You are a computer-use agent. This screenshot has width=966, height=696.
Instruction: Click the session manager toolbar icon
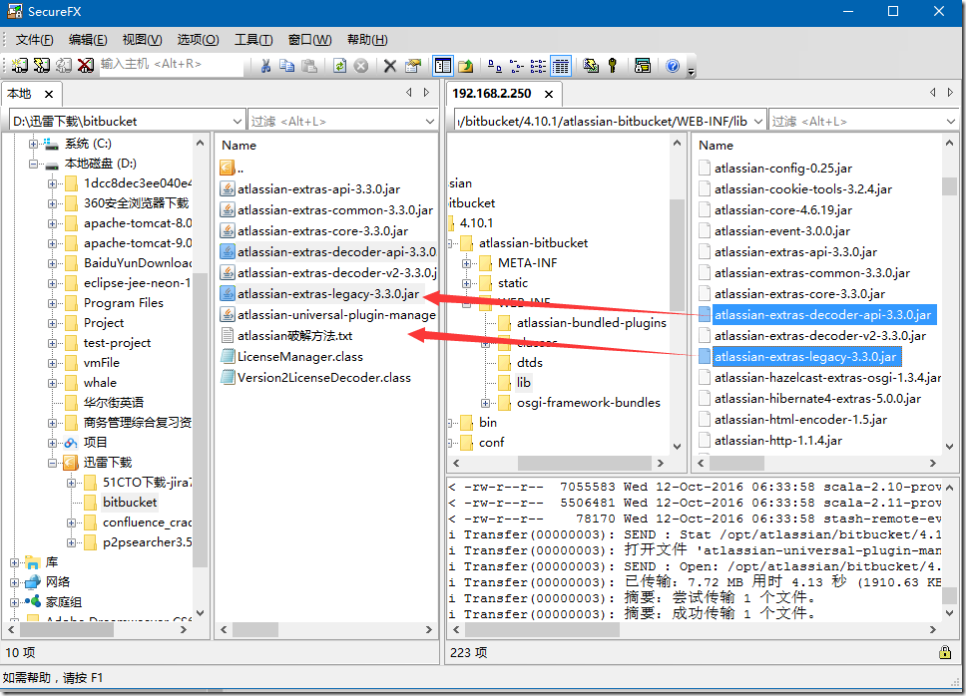643,66
